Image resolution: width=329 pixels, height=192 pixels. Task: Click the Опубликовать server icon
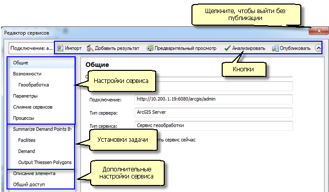pyautogui.click(x=275, y=48)
